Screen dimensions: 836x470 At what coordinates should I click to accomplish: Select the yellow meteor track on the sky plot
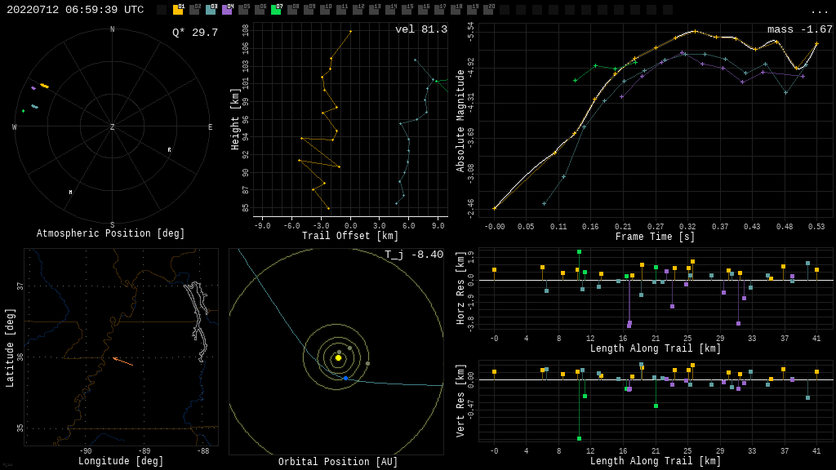[44, 86]
